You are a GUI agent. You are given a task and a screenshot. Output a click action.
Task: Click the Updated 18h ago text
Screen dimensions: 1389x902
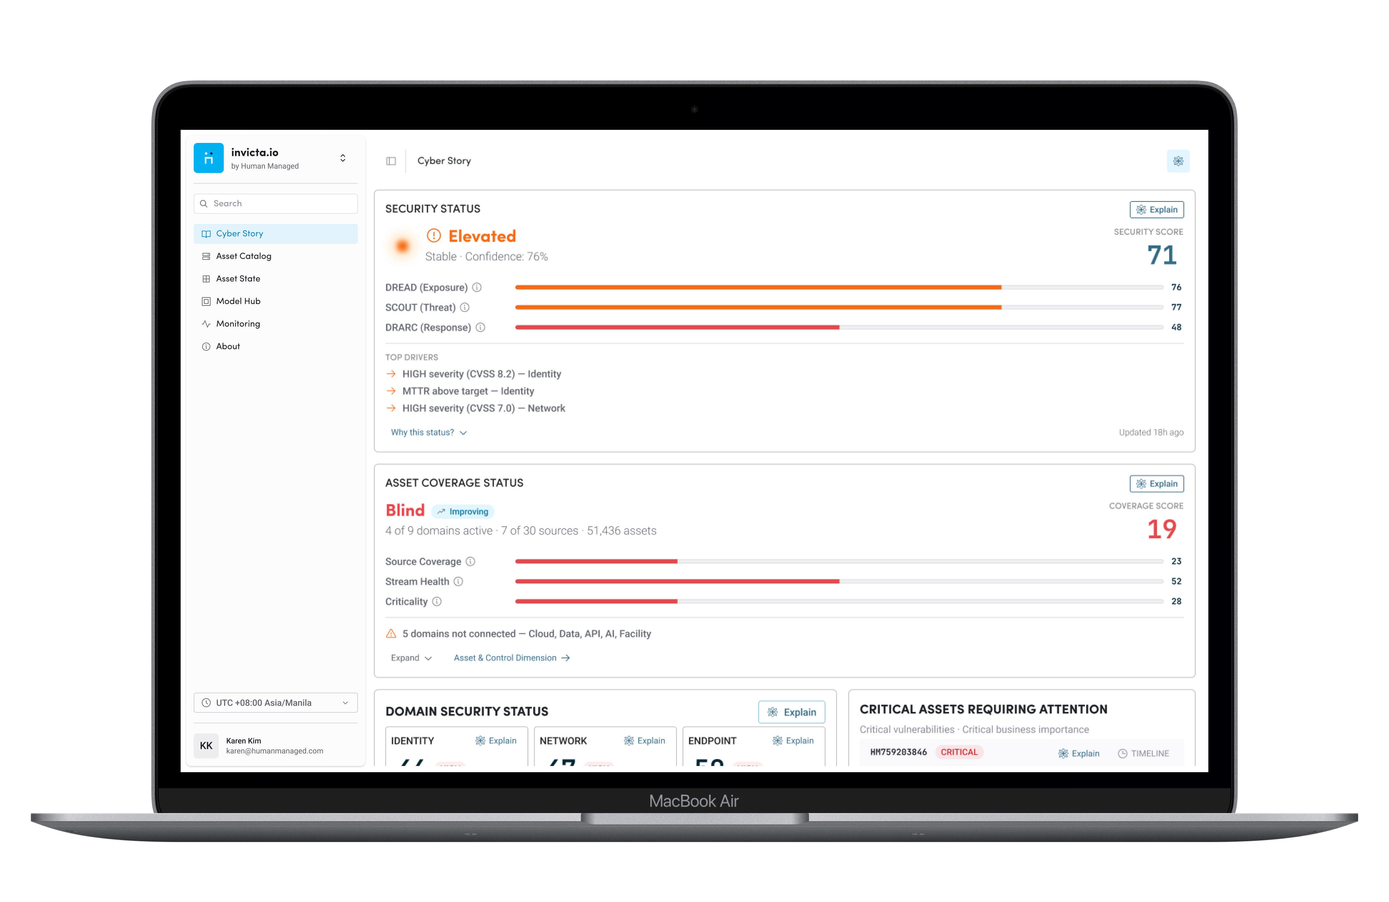(1151, 433)
